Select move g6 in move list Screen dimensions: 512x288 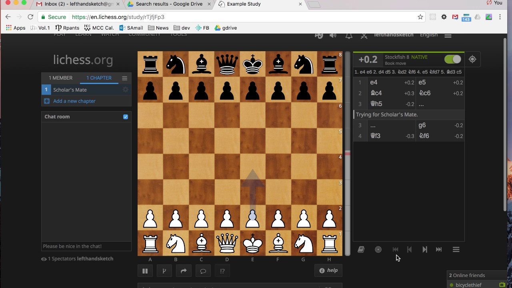coord(440,125)
